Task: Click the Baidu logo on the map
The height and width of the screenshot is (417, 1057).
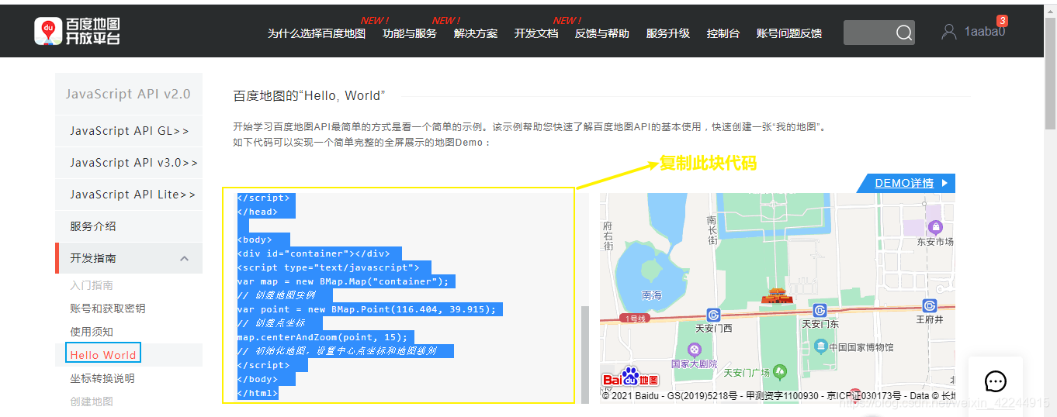Action: point(630,378)
